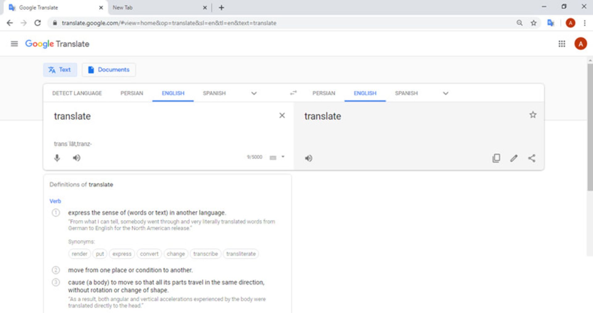Click the 'change' synonym chip
Image resolution: width=593 pixels, height=313 pixels.
click(x=176, y=254)
